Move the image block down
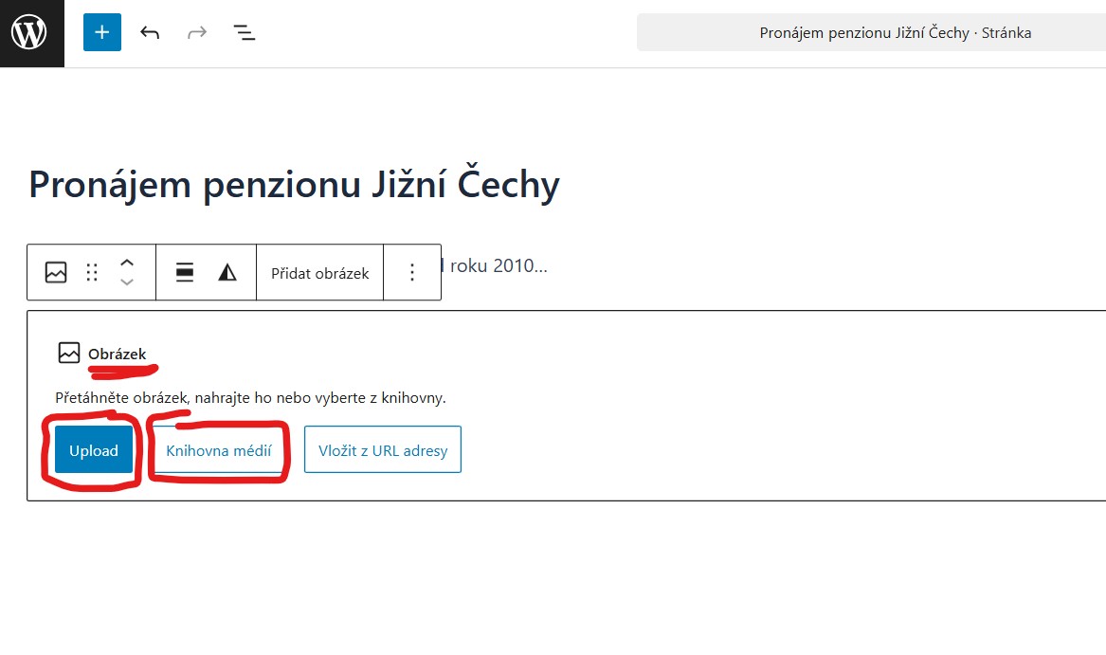 [127, 282]
